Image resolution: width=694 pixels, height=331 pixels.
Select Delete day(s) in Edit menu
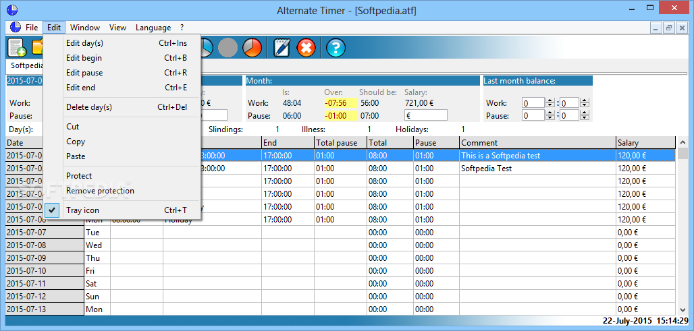(123, 107)
